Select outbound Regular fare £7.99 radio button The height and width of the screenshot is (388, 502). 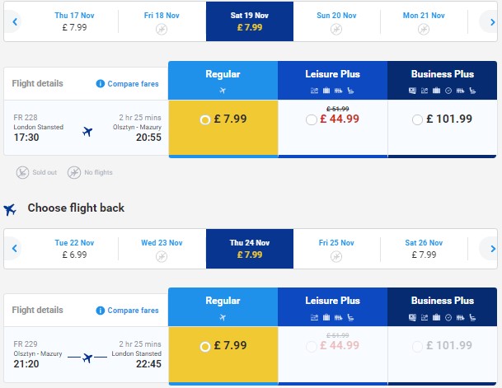pos(205,120)
